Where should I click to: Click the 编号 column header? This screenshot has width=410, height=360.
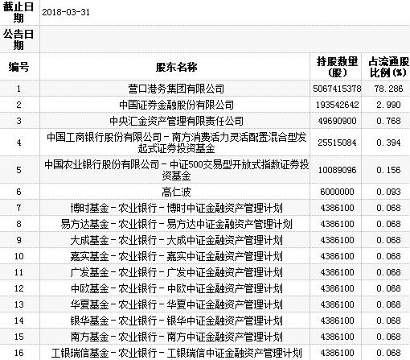pyautogui.click(x=18, y=67)
